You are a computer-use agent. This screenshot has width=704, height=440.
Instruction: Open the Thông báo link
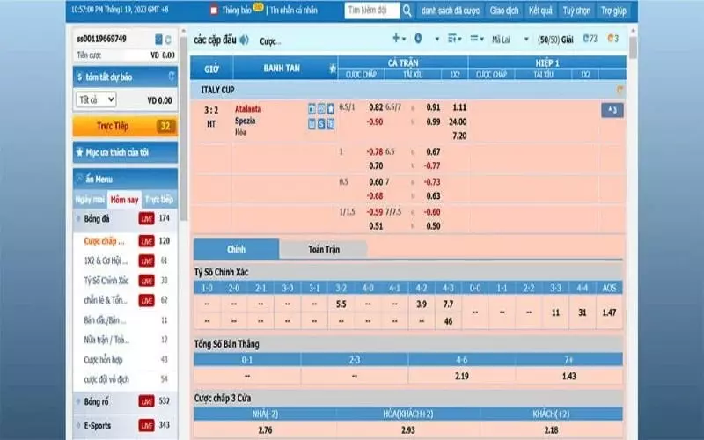(x=237, y=11)
